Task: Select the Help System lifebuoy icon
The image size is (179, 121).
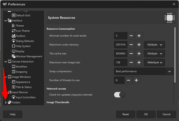Action: (x=14, y=46)
